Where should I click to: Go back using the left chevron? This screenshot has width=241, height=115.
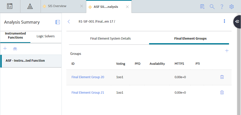(69, 22)
